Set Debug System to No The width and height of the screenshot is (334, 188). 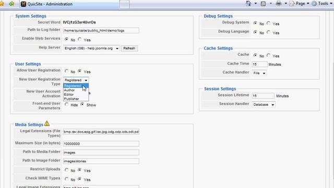(x=255, y=23)
